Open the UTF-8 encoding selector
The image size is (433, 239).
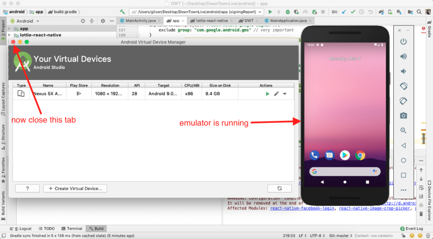pos(318,236)
